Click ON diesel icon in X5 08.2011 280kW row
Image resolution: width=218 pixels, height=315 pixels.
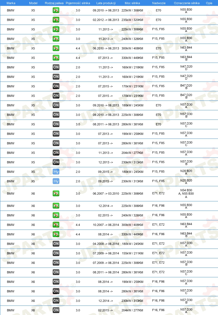(x=56, y=124)
